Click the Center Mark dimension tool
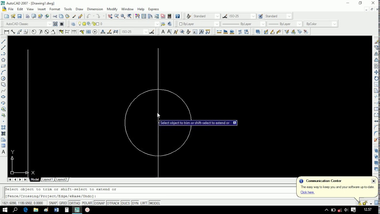 pos(95,32)
